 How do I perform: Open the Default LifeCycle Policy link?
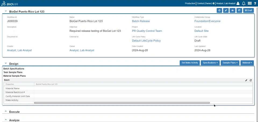[146, 41]
